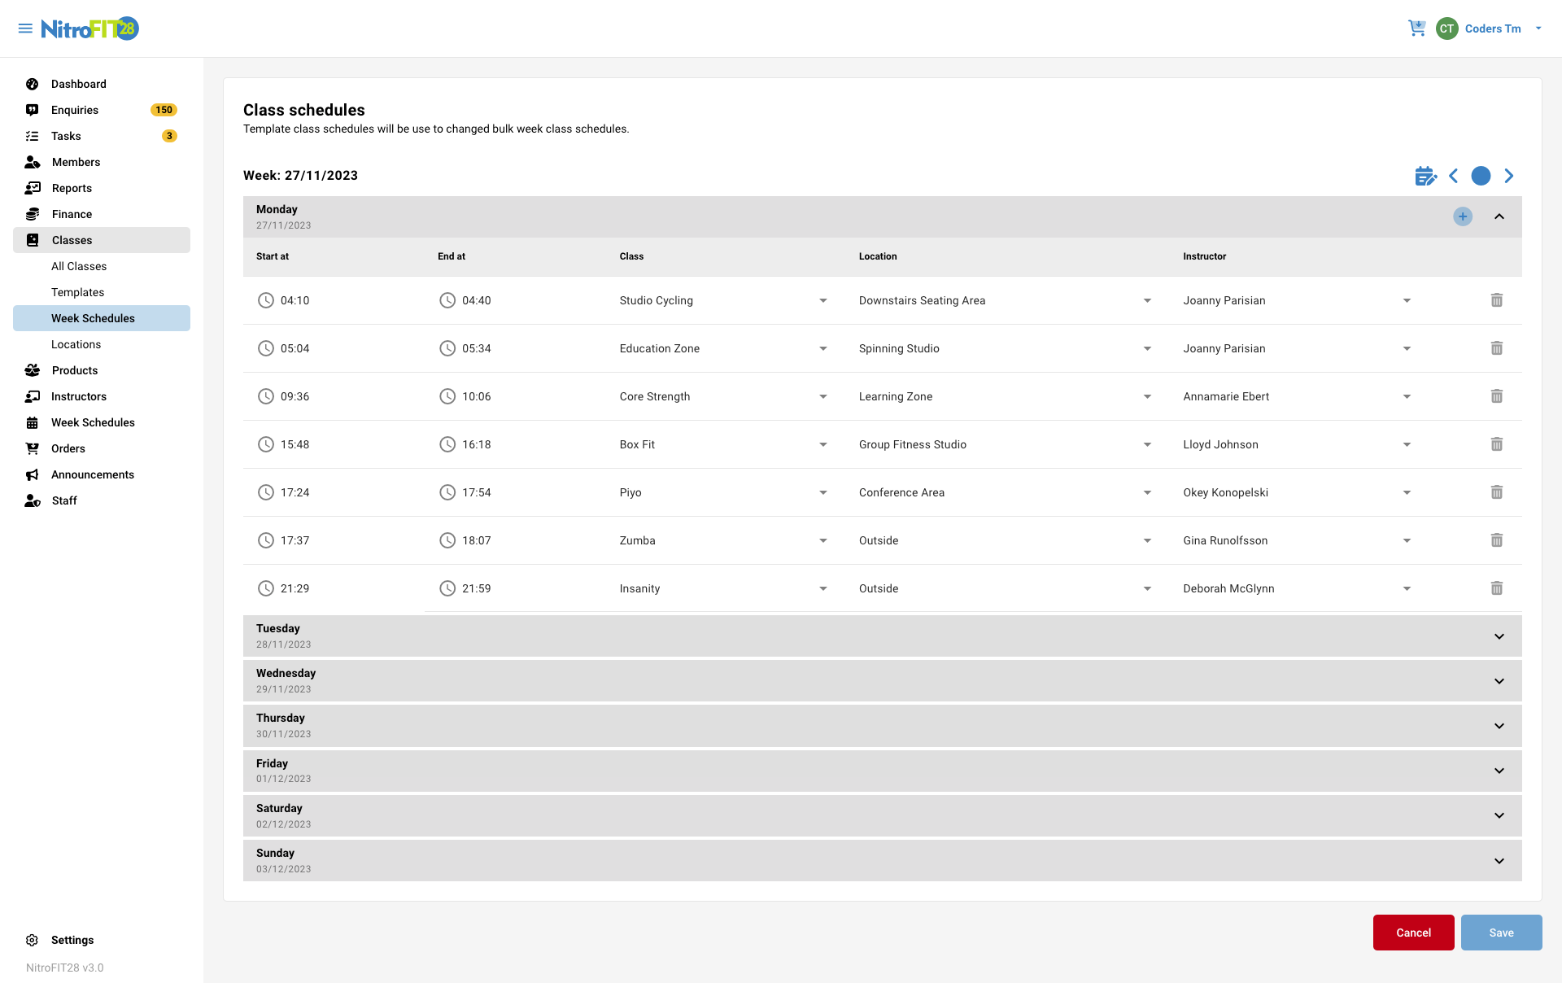Expand the Tuesday 28/11/2023 schedule
The height and width of the screenshot is (983, 1562).
pyautogui.click(x=1499, y=636)
